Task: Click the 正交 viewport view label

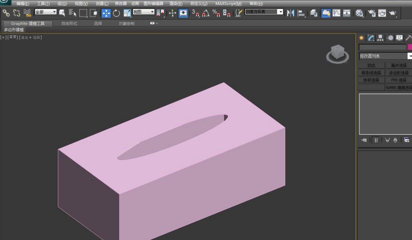Action: pyautogui.click(x=12, y=37)
